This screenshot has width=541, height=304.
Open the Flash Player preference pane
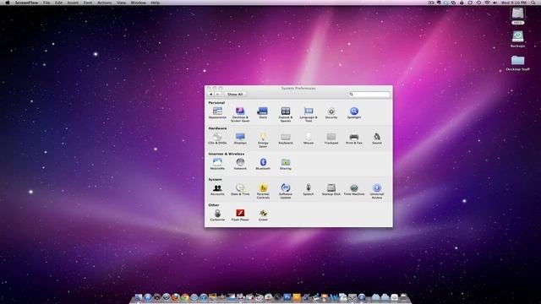click(x=240, y=215)
